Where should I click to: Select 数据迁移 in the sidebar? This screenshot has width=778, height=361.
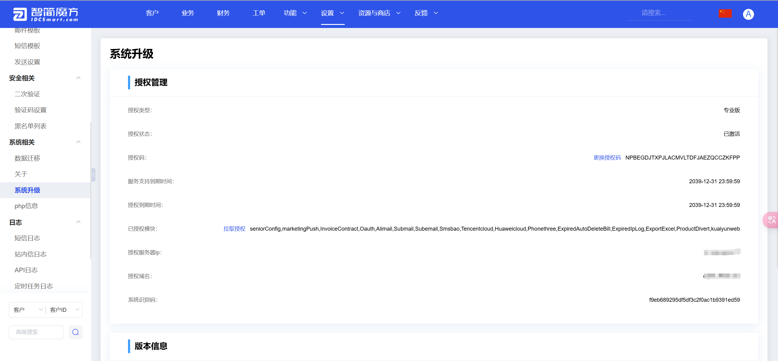pyautogui.click(x=27, y=158)
